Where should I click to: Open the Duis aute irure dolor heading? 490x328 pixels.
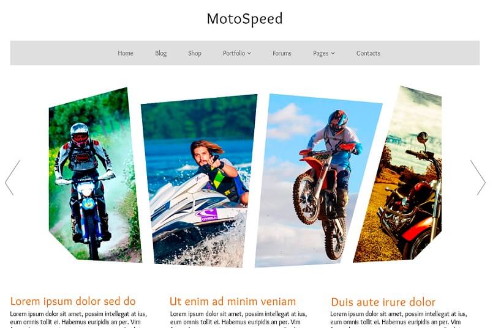pyautogui.click(x=383, y=302)
